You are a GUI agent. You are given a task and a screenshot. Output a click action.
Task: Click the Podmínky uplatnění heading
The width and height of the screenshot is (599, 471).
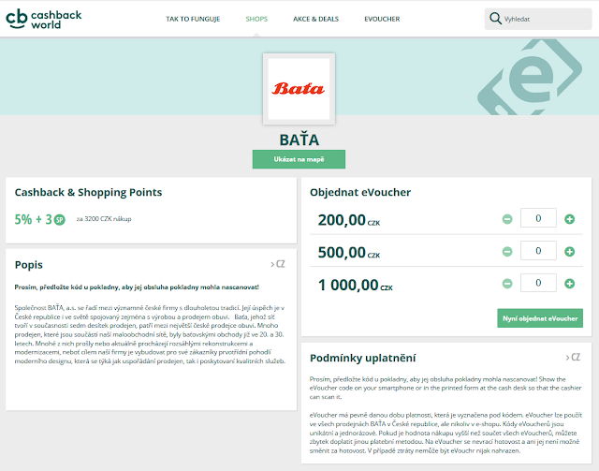pyautogui.click(x=362, y=359)
